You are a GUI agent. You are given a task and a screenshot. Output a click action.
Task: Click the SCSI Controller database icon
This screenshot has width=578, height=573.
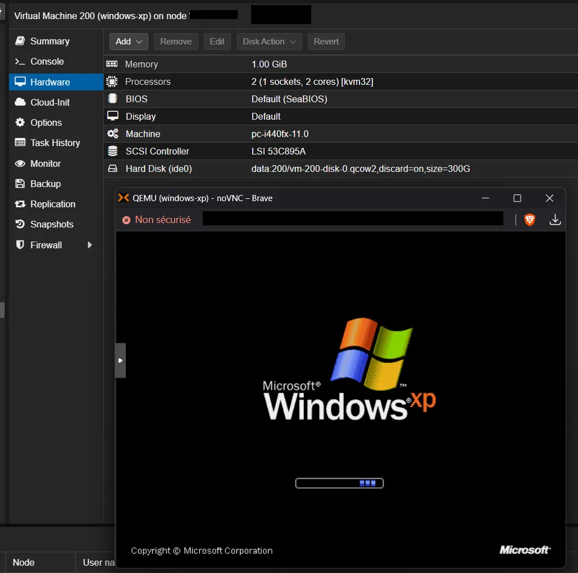pos(113,151)
